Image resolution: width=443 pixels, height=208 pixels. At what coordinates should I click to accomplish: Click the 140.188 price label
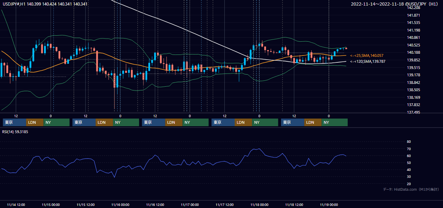[x=414, y=53]
